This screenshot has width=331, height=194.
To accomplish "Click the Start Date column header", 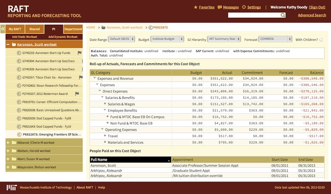I will click(x=283, y=160).
